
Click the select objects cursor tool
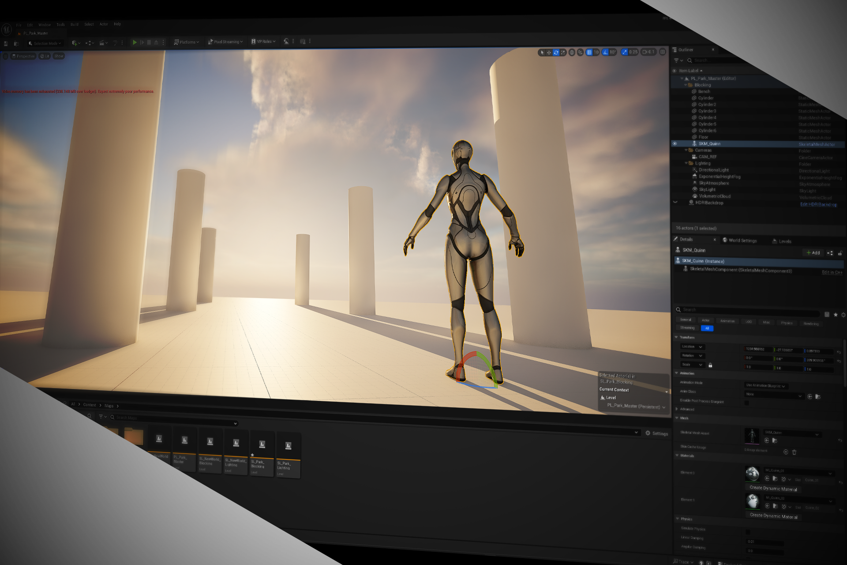point(542,52)
